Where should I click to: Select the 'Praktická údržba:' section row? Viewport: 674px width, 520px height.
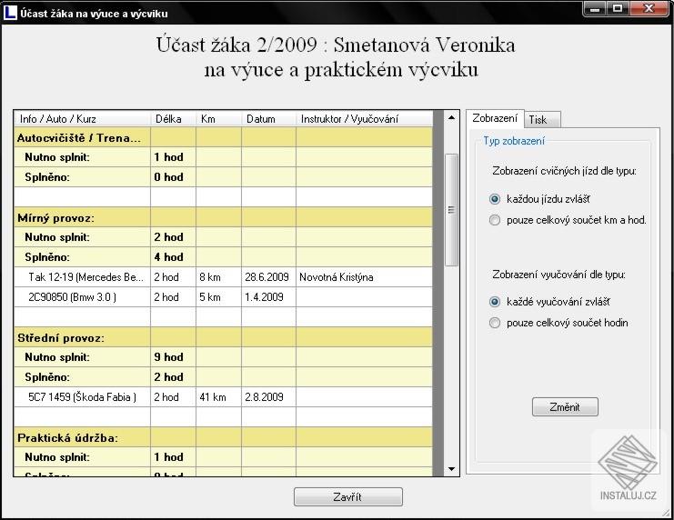tap(223, 437)
